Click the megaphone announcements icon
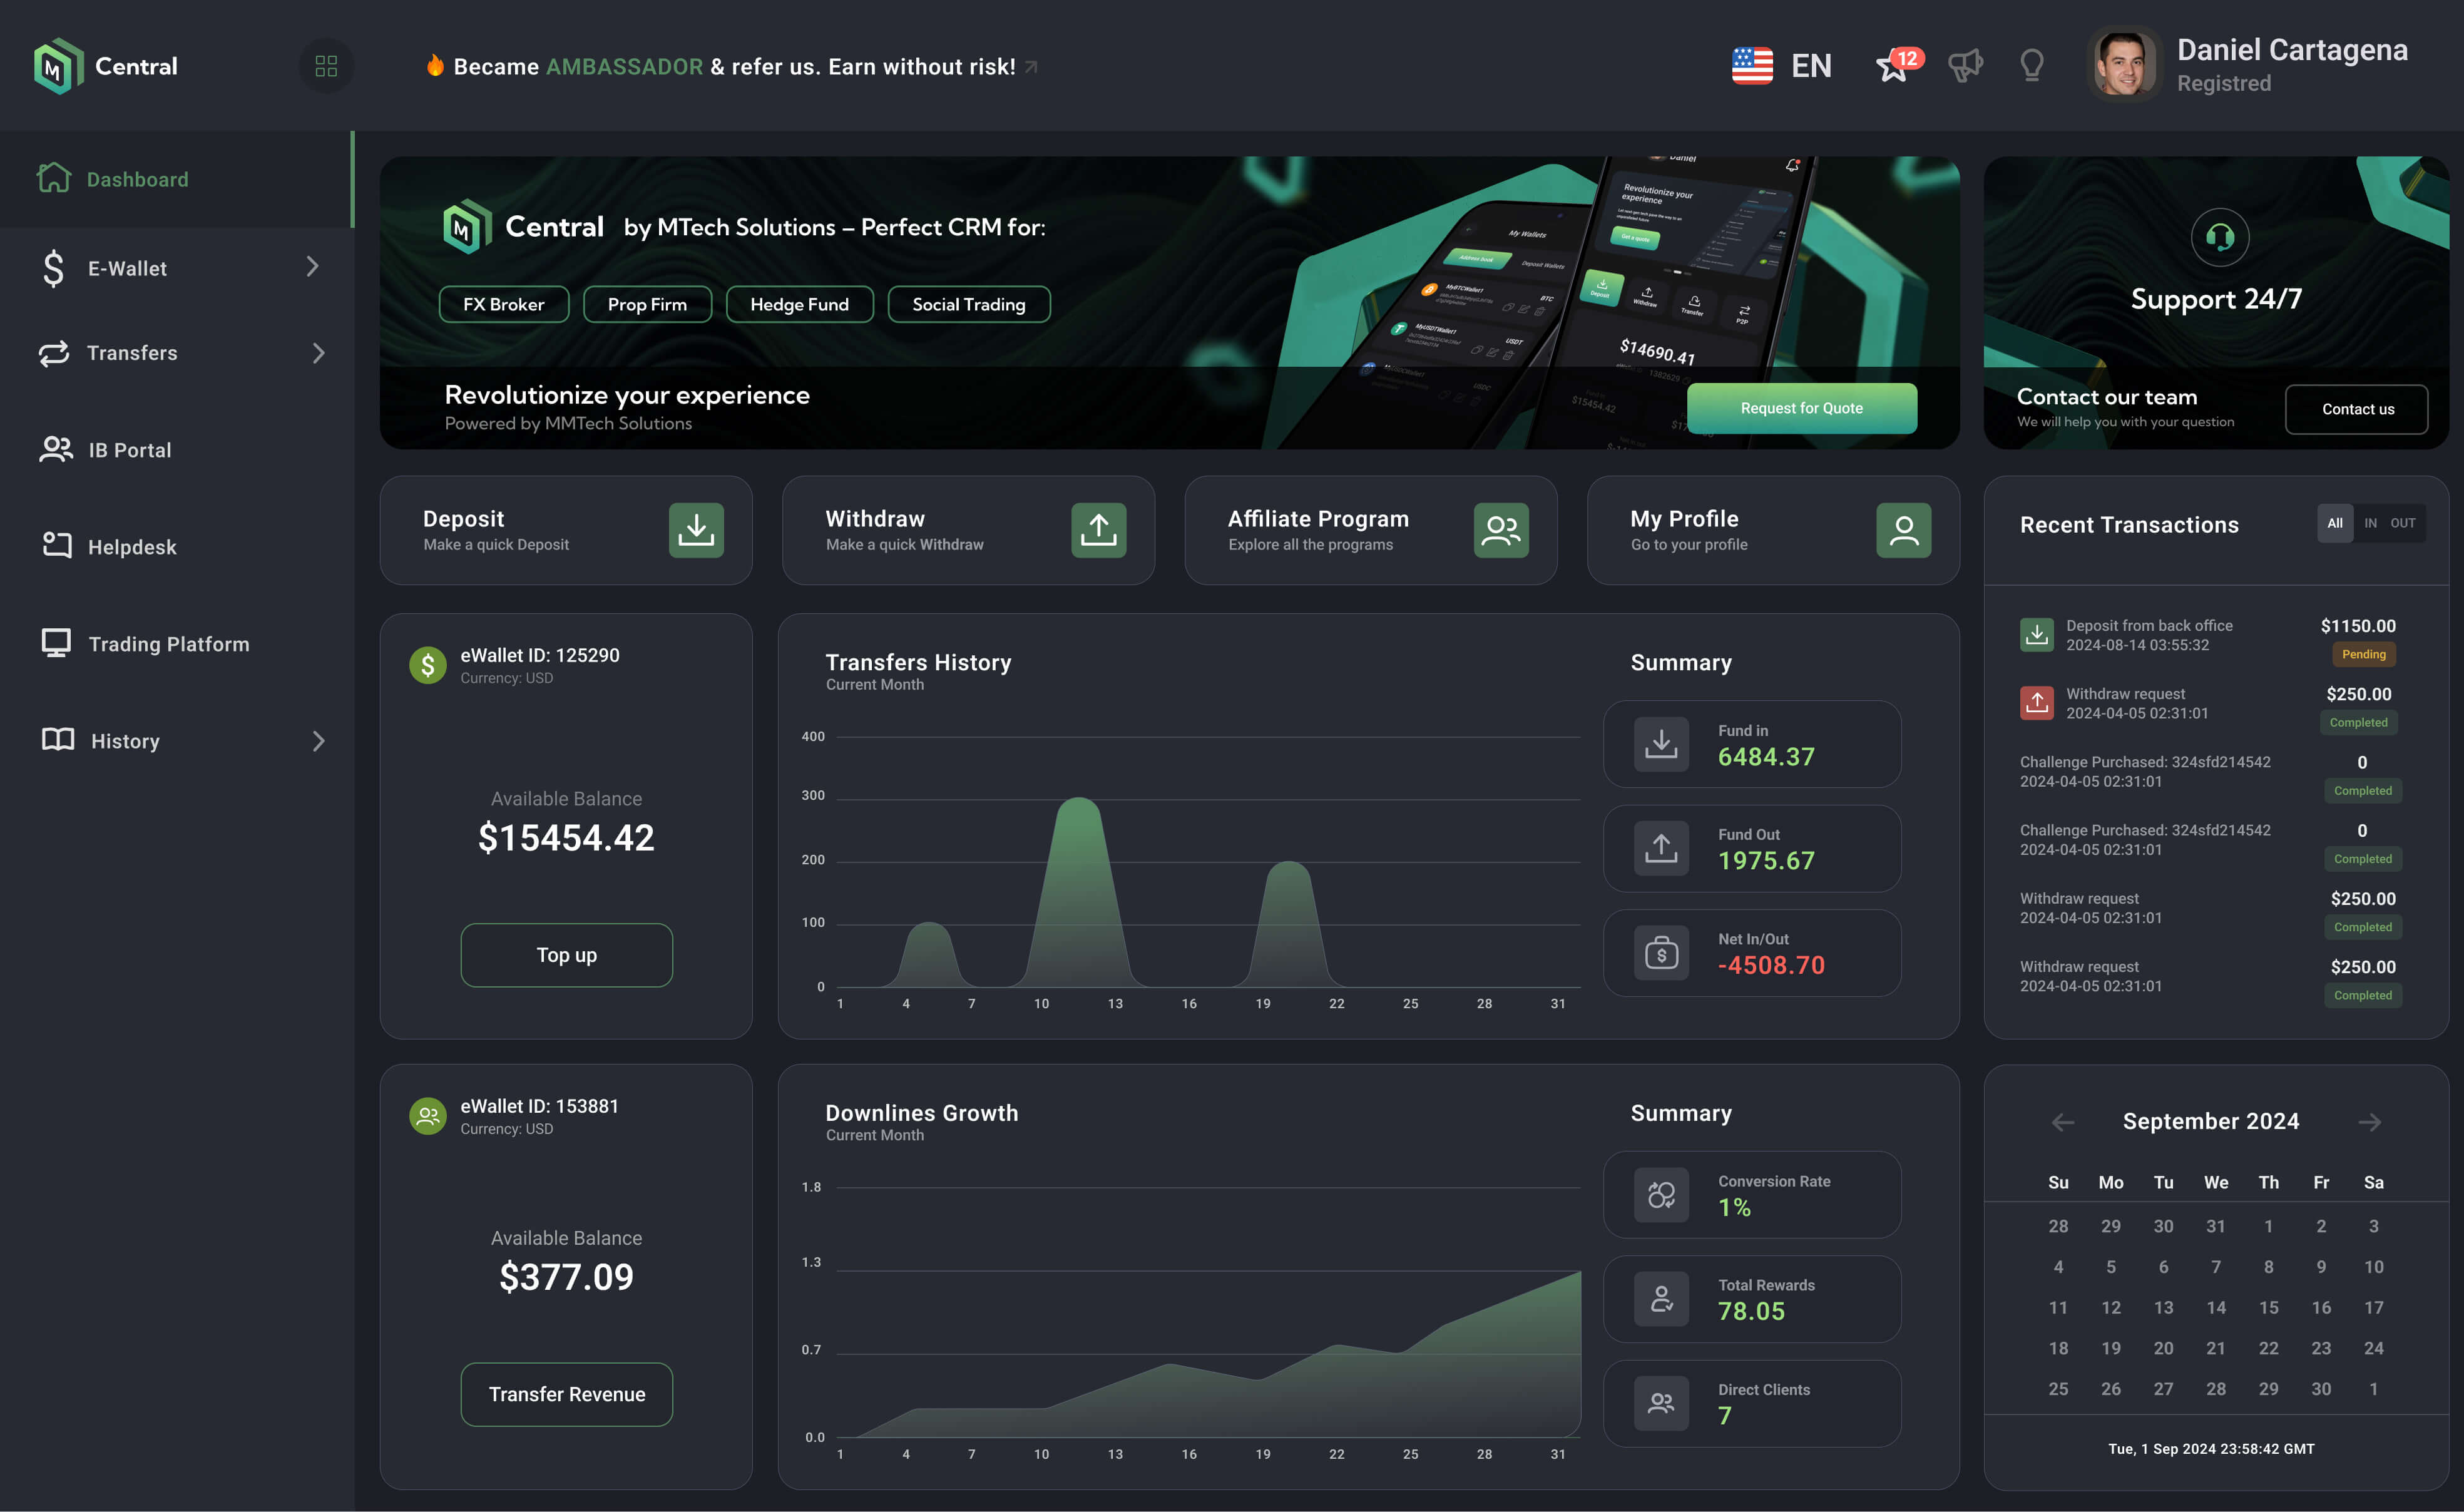The image size is (2464, 1512). [1965, 66]
